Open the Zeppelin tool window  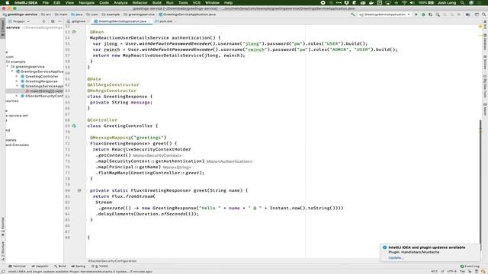coord(40,266)
